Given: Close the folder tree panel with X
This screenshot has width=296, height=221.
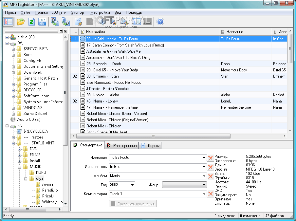Looking at the screenshot, I should [x=65, y=31].
